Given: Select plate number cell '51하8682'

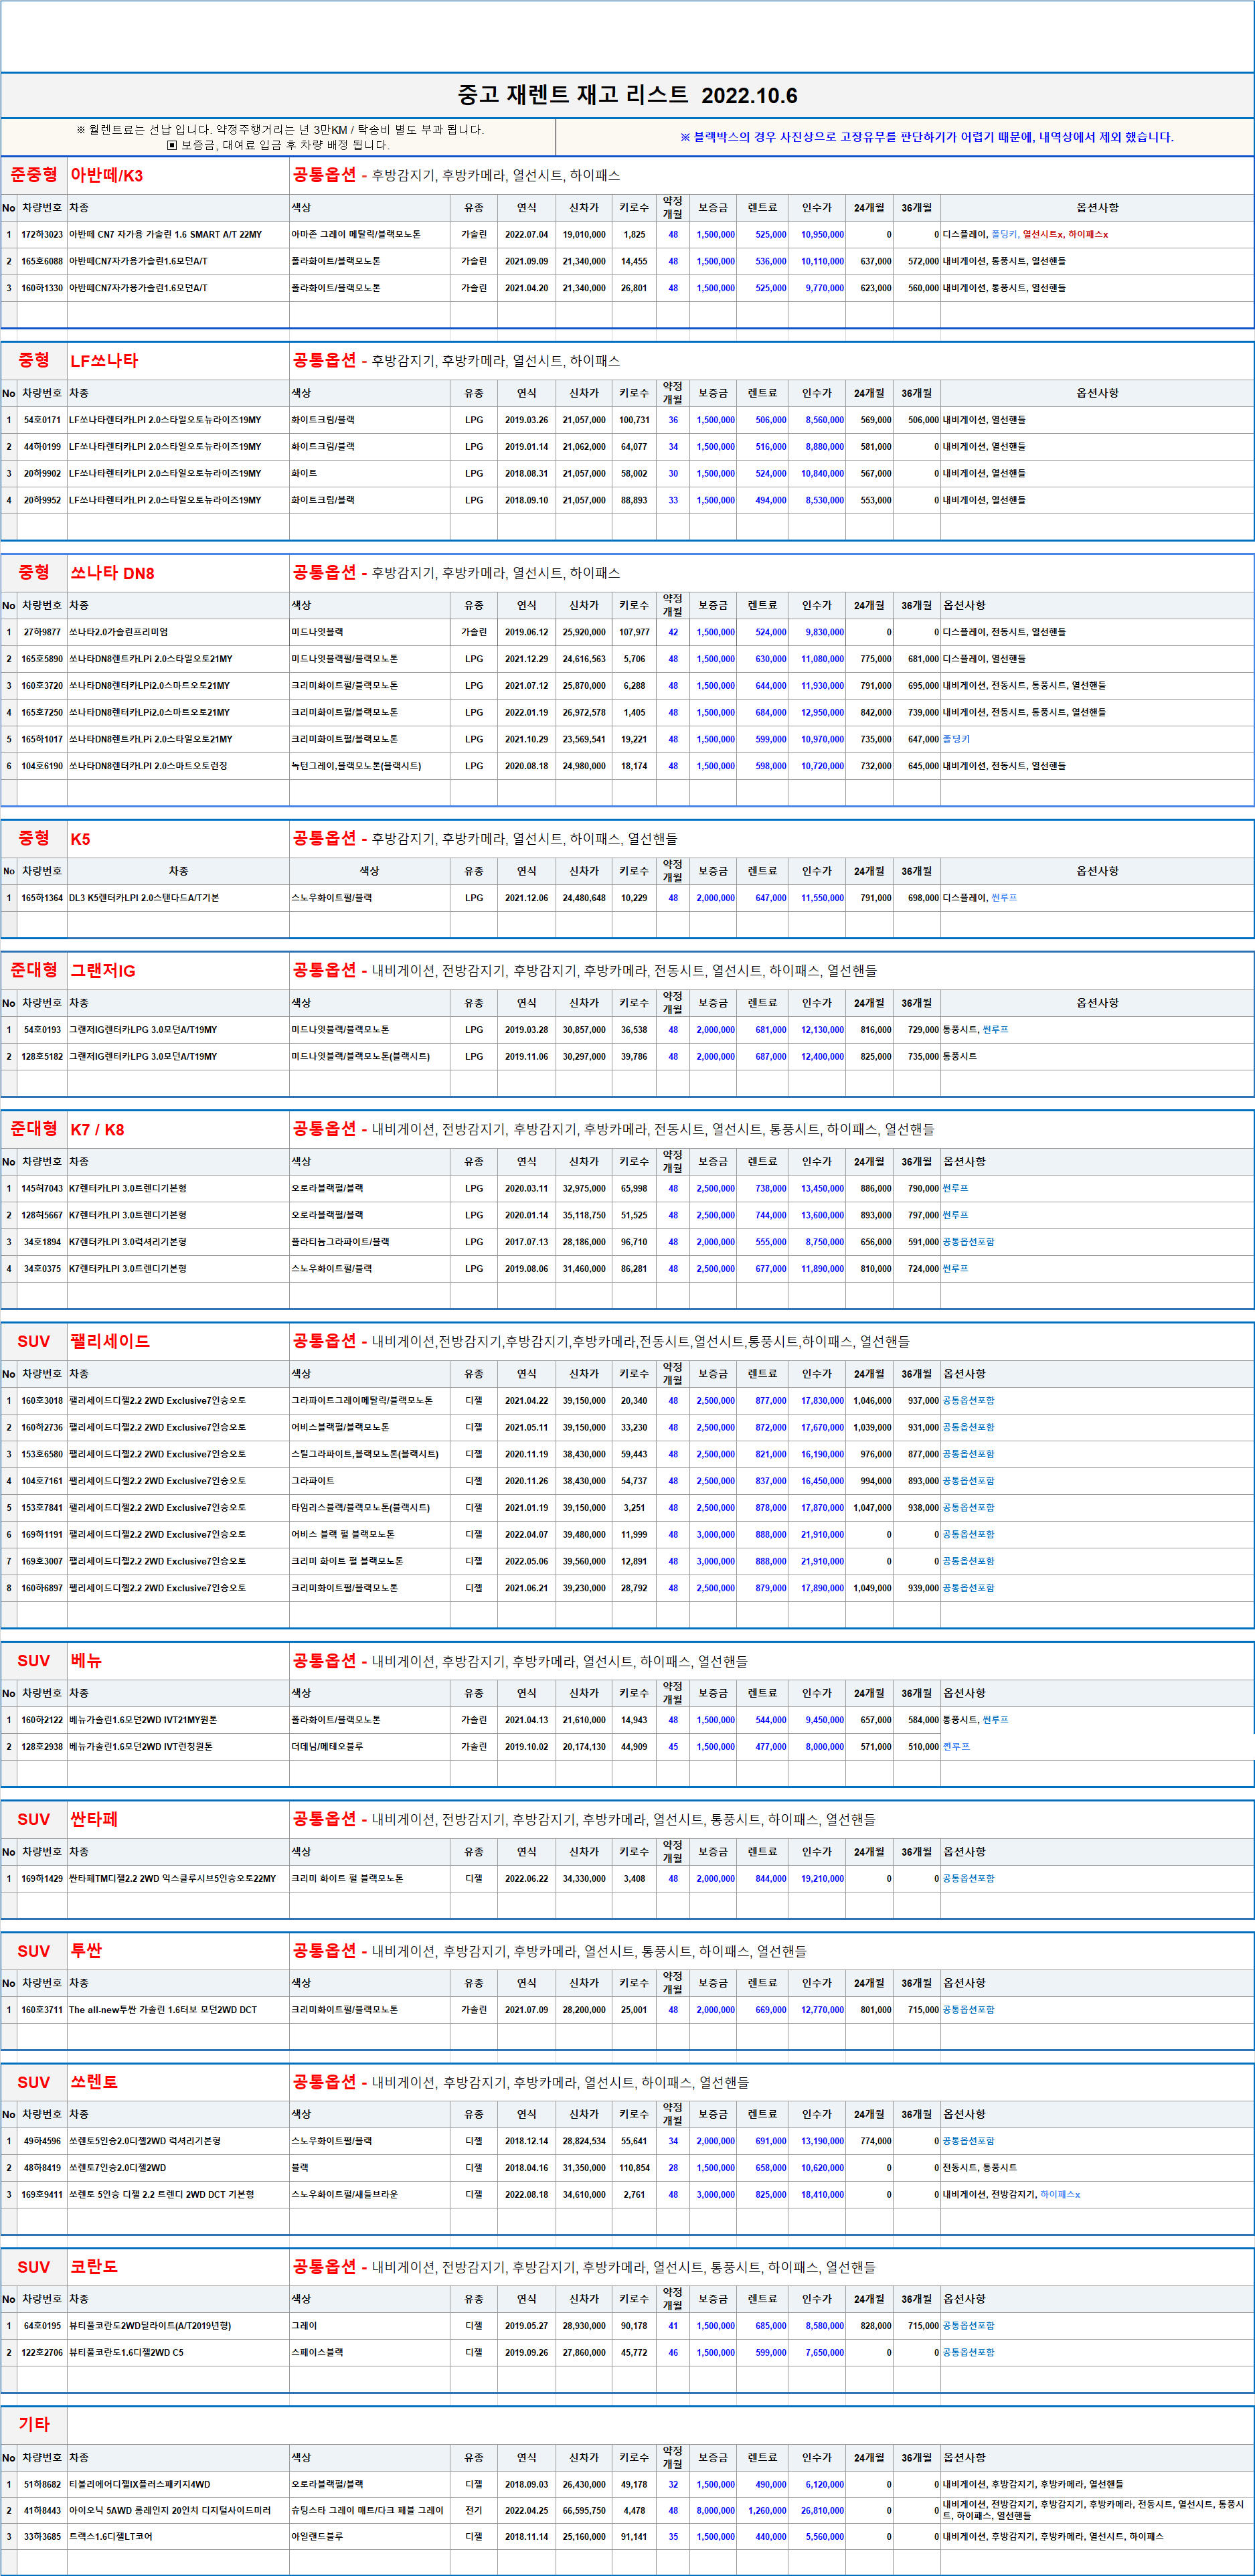Looking at the screenshot, I should tap(42, 2484).
